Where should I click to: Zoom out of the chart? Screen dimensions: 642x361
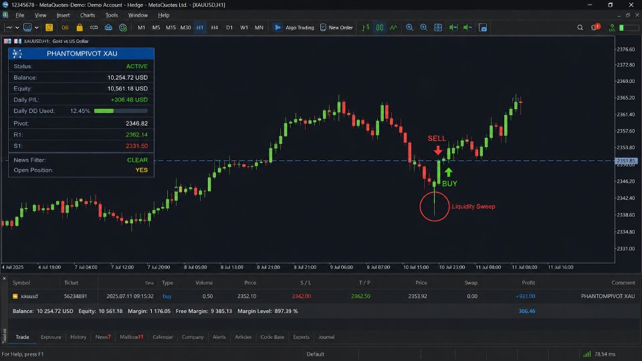click(x=423, y=27)
